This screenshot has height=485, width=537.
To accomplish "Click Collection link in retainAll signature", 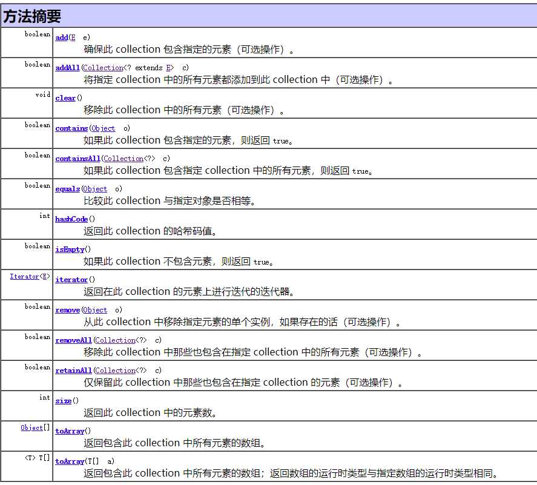I will coord(116,371).
